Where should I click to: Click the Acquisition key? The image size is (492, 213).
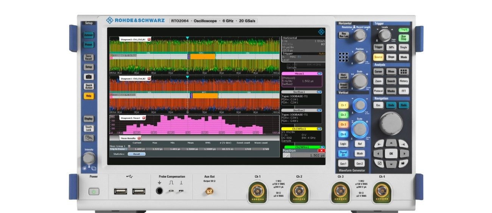pos(344,86)
